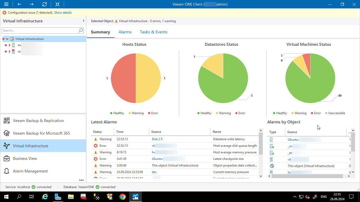360x202 pixels.
Task: Toggle Inaccessible legend under Virtual Machines Status
Action: click(x=335, y=113)
